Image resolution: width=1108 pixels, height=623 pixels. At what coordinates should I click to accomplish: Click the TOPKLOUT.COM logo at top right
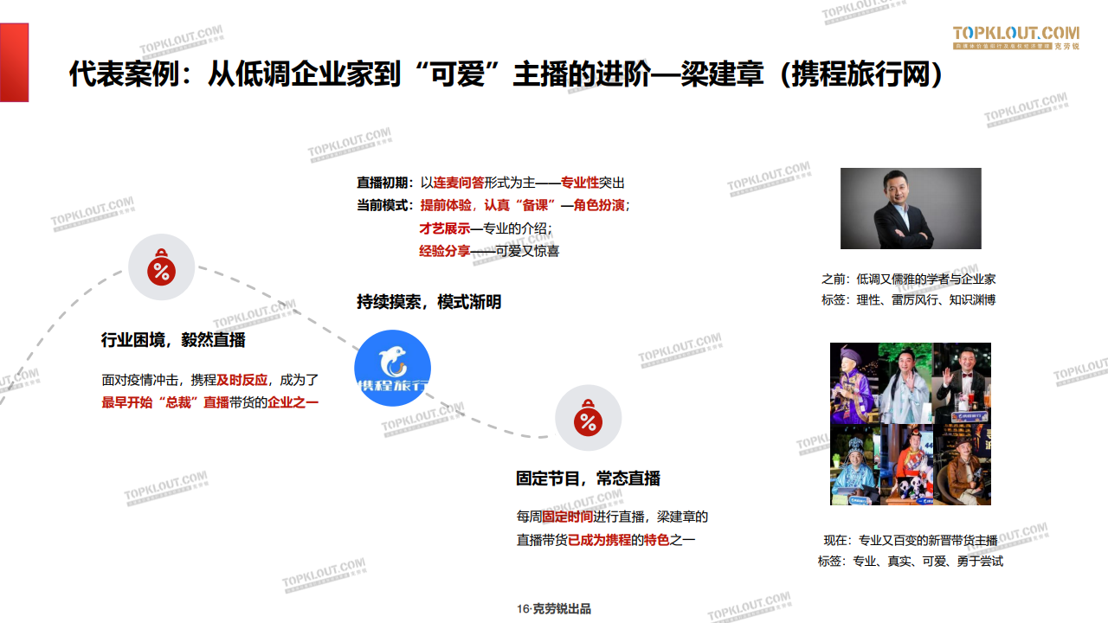point(1016,37)
